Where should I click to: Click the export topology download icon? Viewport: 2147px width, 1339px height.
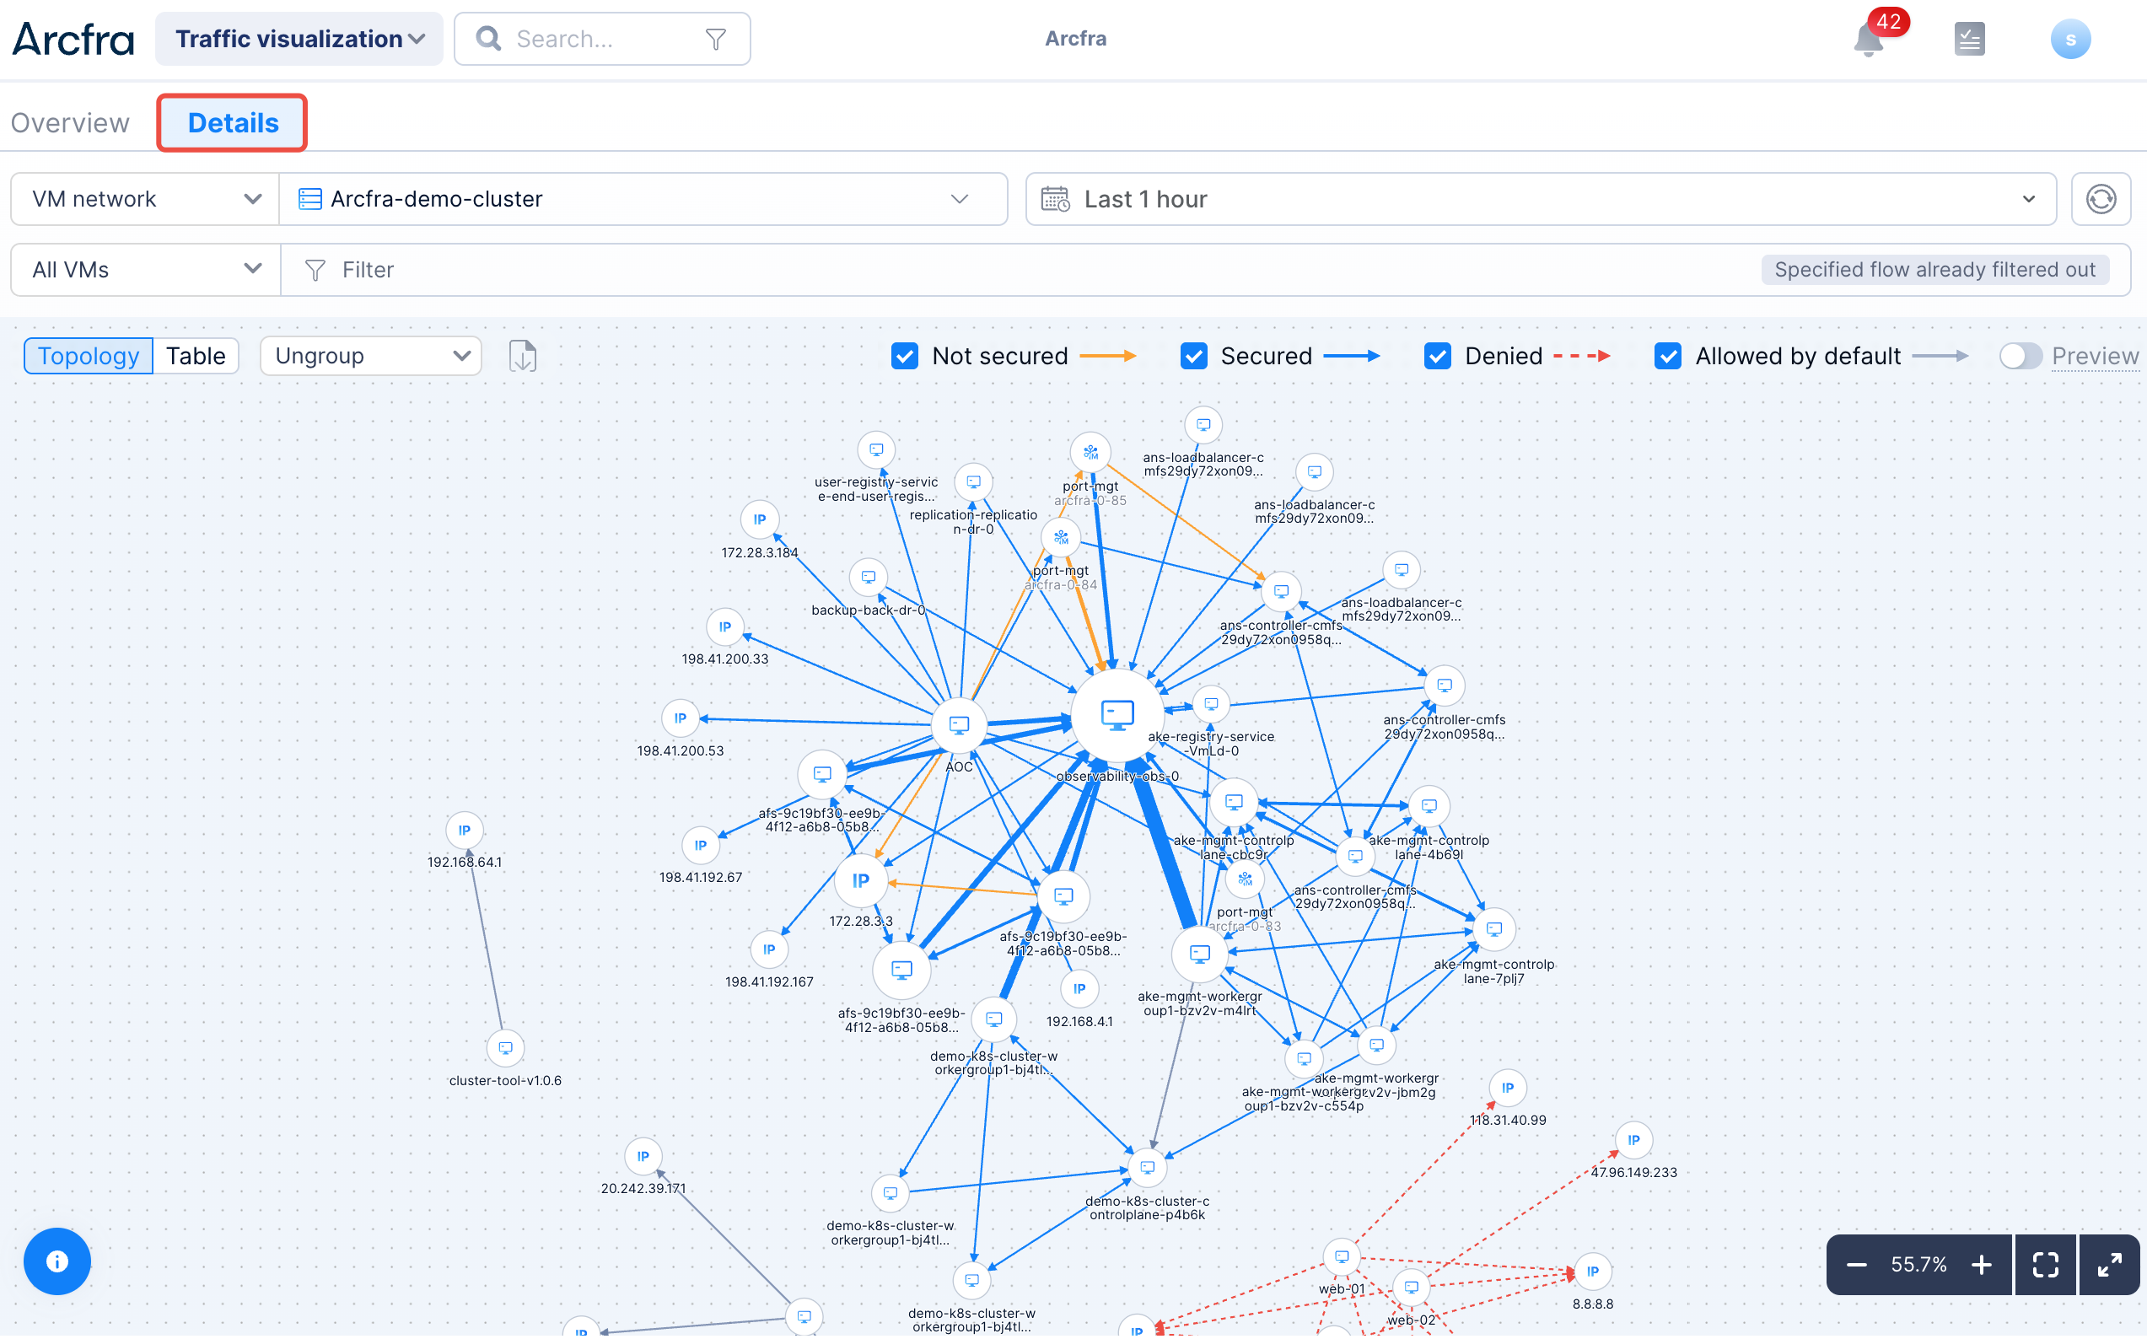523,356
